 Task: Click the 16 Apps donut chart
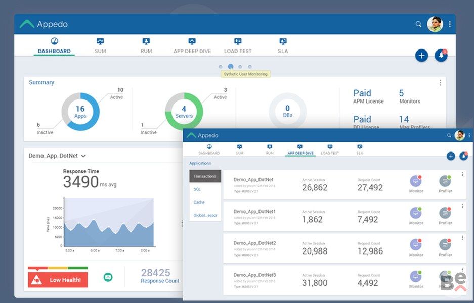(x=80, y=112)
